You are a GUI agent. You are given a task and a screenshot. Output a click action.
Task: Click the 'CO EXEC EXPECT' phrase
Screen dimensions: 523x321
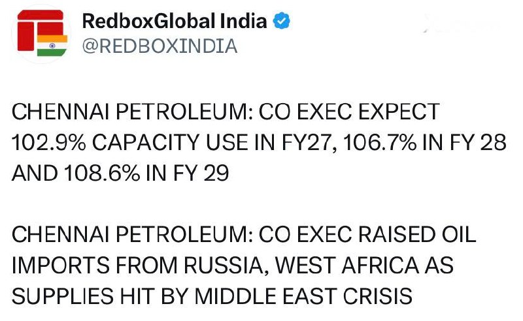(x=349, y=112)
